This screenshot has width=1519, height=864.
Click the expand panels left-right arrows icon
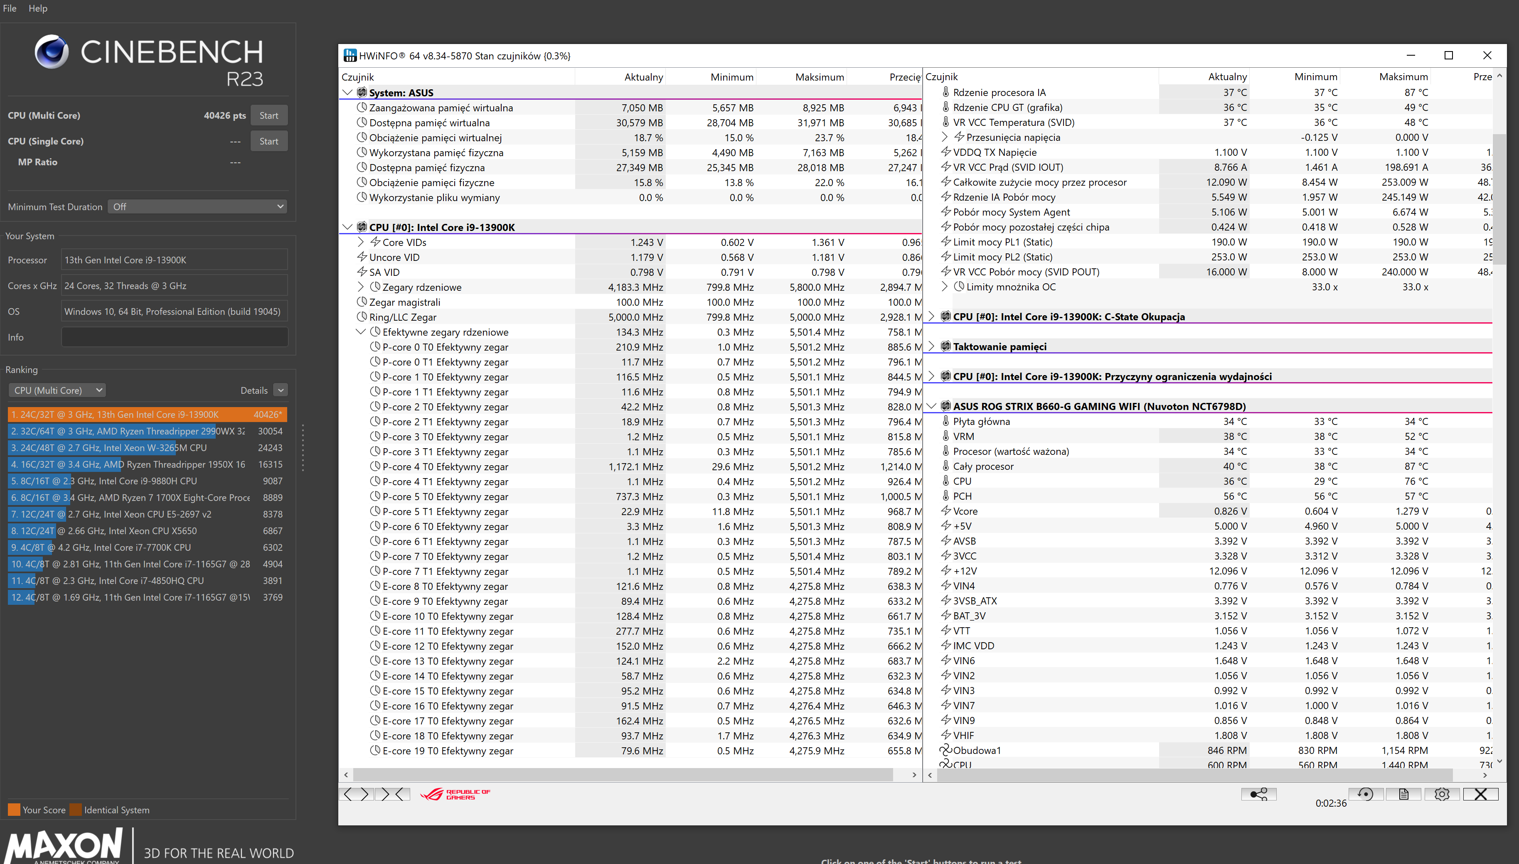tap(356, 794)
